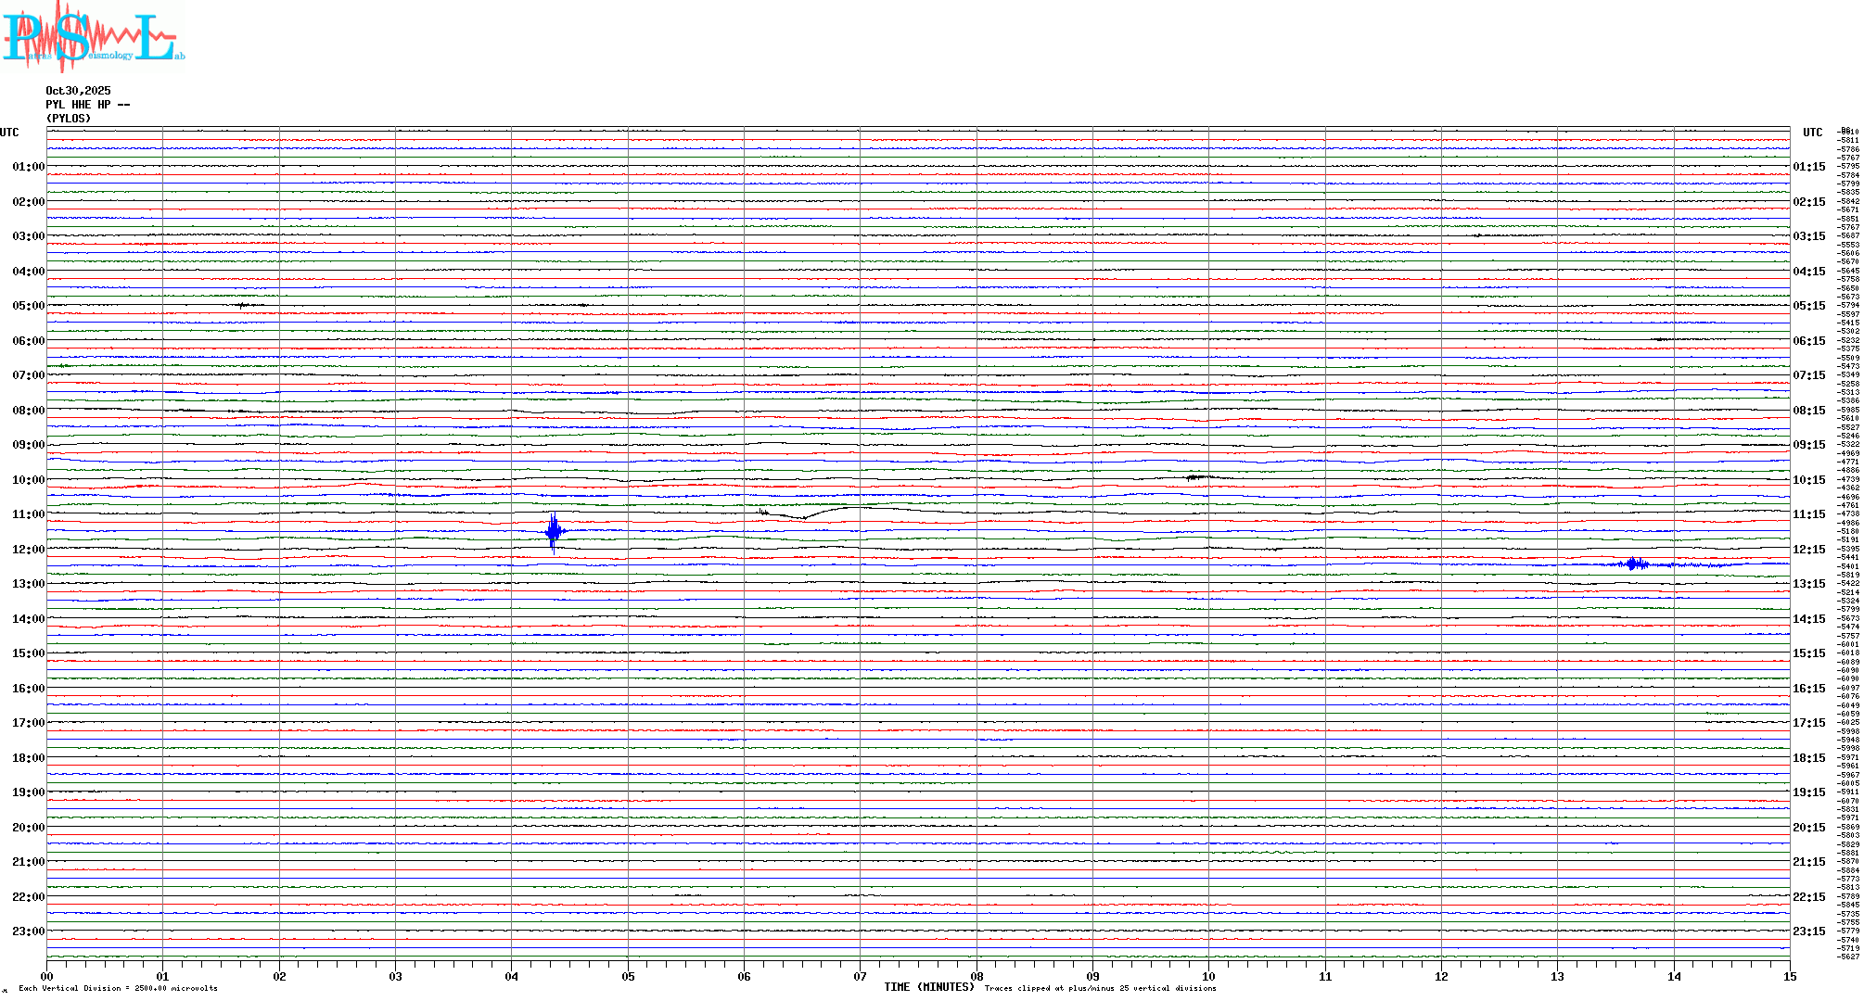Click minute marker 00 on bottom axis

(47, 976)
